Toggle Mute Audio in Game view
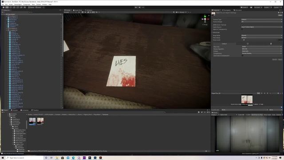Image resolution: width=284 pixels, height=160 pixels. 267,115
